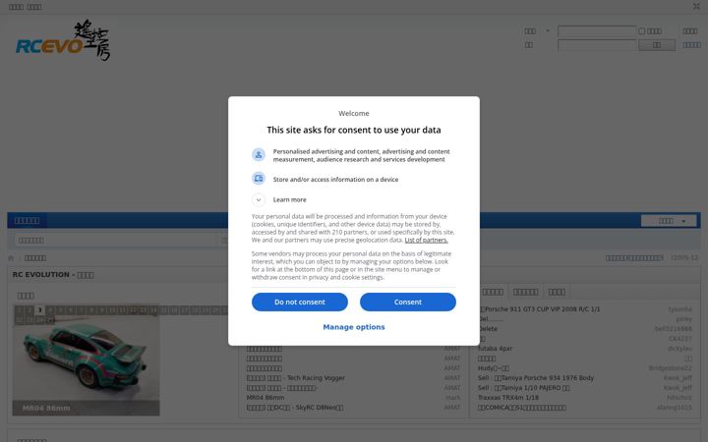Click the Consent button

pyautogui.click(x=408, y=302)
